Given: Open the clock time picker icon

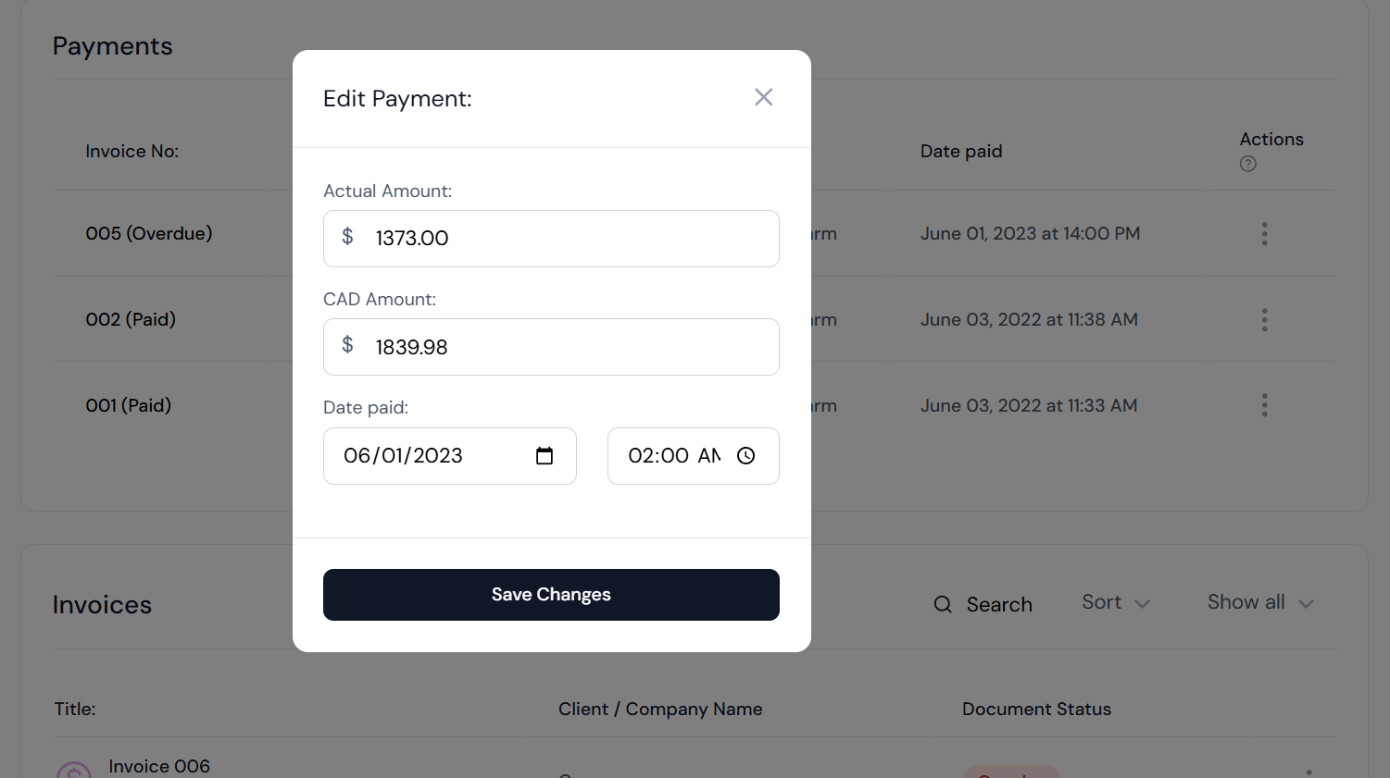Looking at the screenshot, I should (x=746, y=456).
